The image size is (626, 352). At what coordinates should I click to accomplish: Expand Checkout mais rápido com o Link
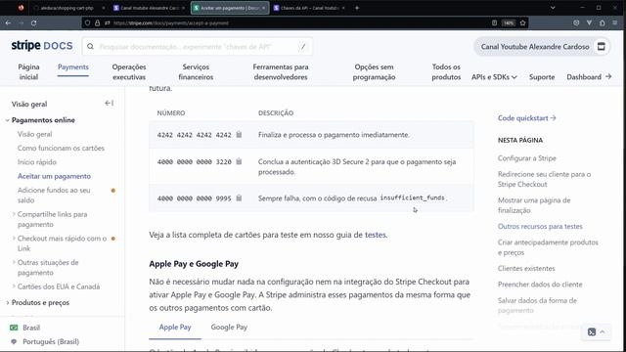point(14,239)
